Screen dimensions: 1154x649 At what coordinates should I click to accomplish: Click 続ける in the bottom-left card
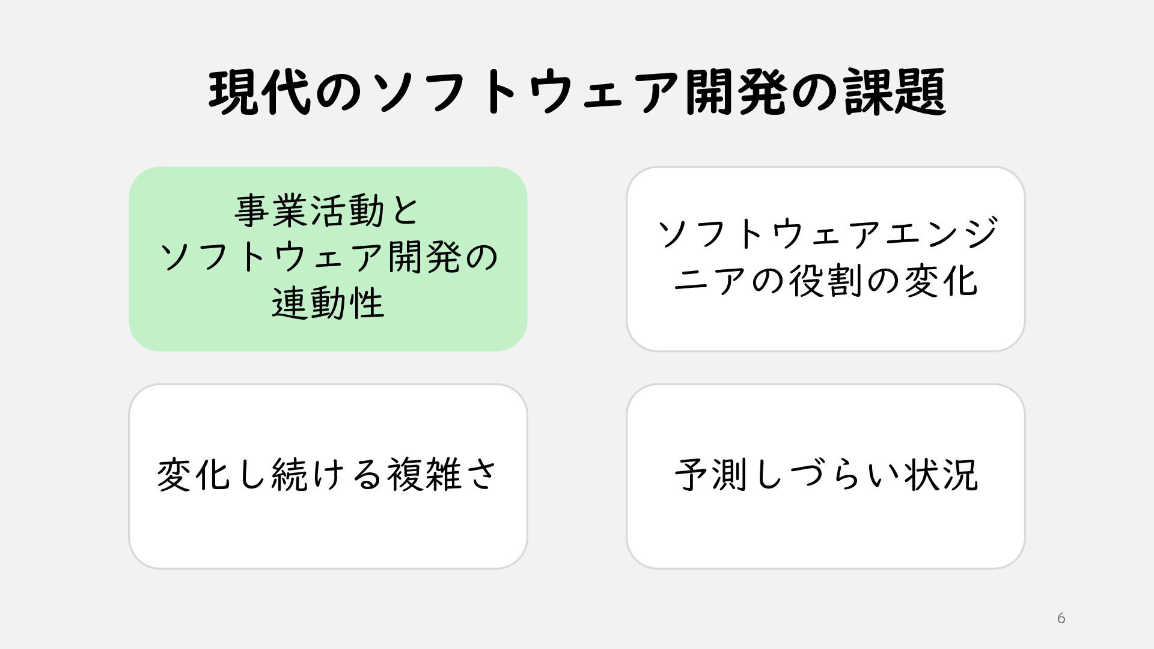[328, 475]
